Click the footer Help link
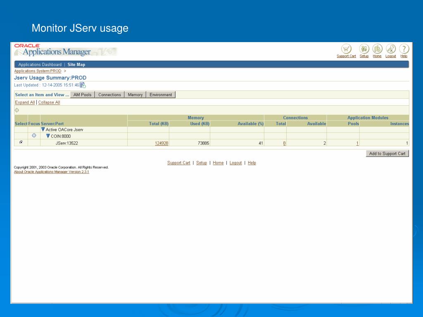Image resolution: width=423 pixels, height=317 pixels. (x=252, y=163)
